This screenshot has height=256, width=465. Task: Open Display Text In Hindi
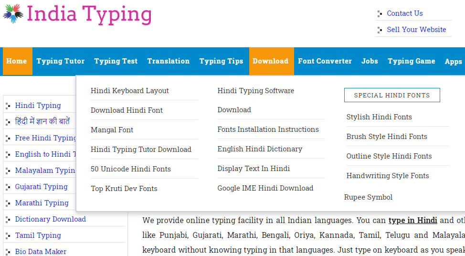[x=254, y=169]
